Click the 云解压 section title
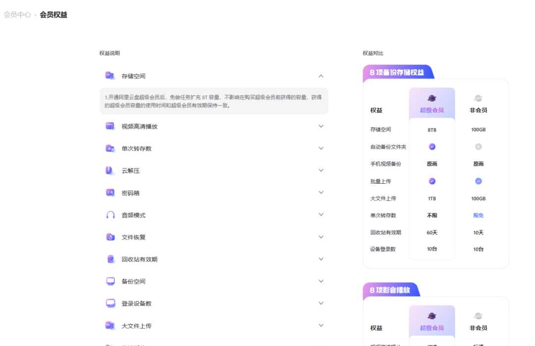535x346 pixels. click(131, 171)
